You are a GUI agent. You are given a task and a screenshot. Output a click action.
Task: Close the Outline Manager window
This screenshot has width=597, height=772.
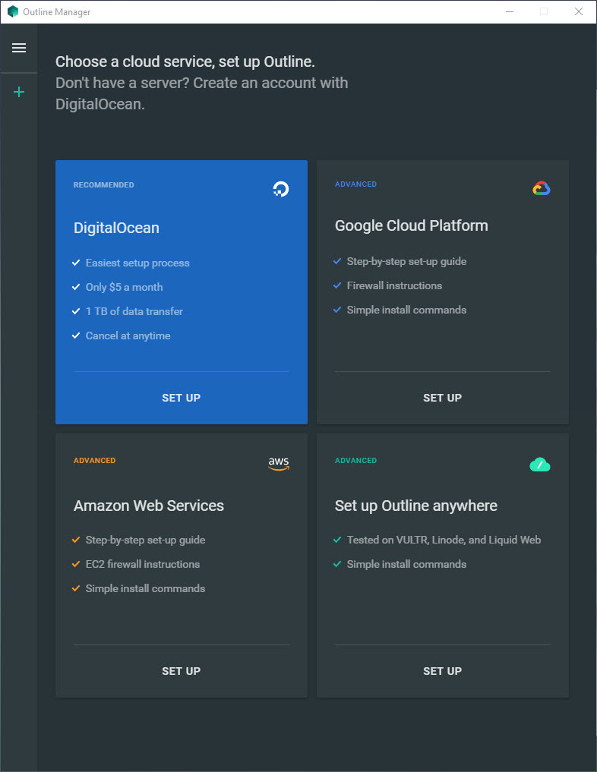(579, 11)
